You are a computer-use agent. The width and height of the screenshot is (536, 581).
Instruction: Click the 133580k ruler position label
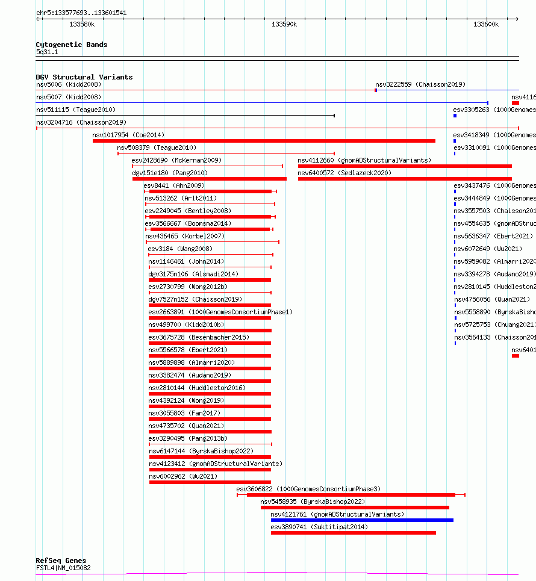pyautogui.click(x=82, y=25)
